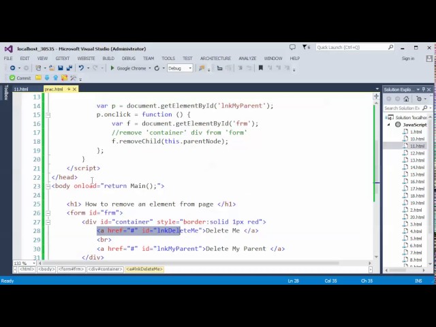Click the Sign in link
This screenshot has height=327, width=436.
[x=408, y=59]
